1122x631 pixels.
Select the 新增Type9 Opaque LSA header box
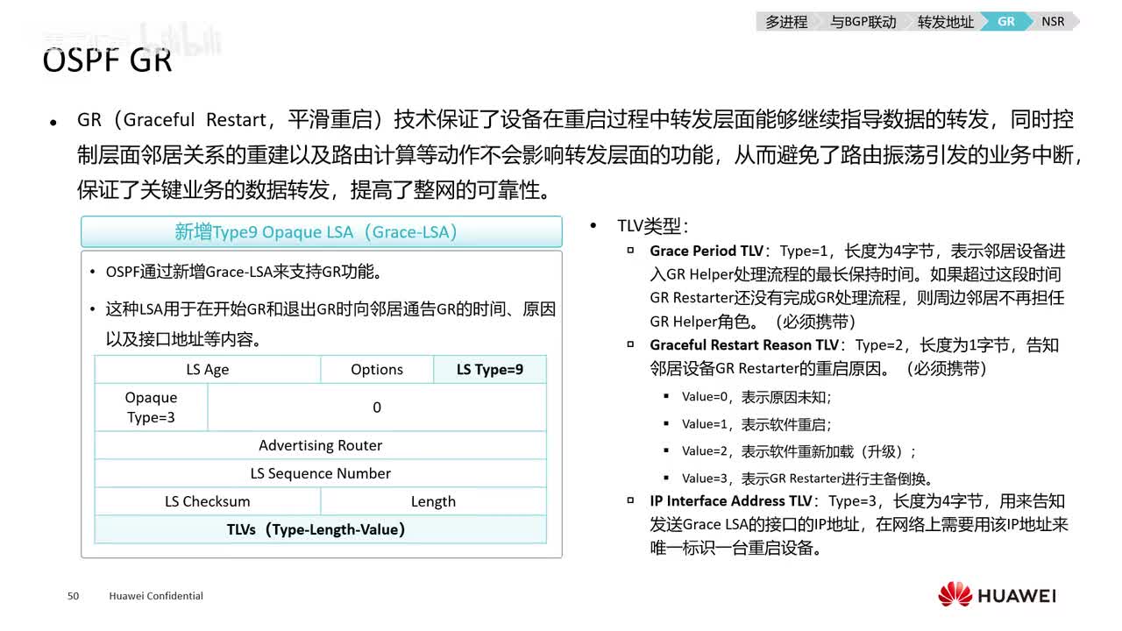point(322,231)
